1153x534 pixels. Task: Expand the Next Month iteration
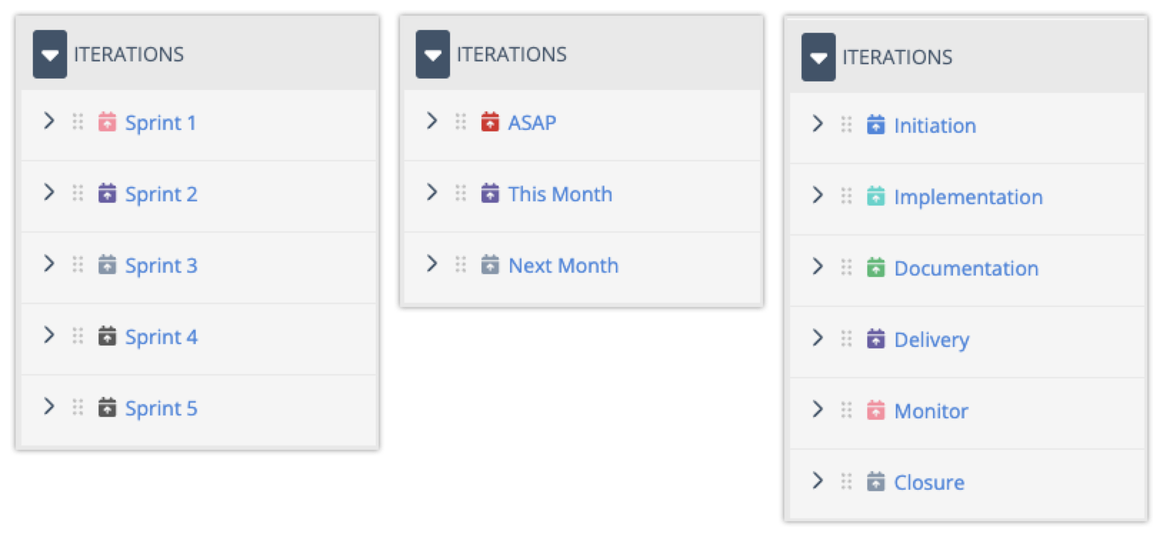[x=431, y=263]
